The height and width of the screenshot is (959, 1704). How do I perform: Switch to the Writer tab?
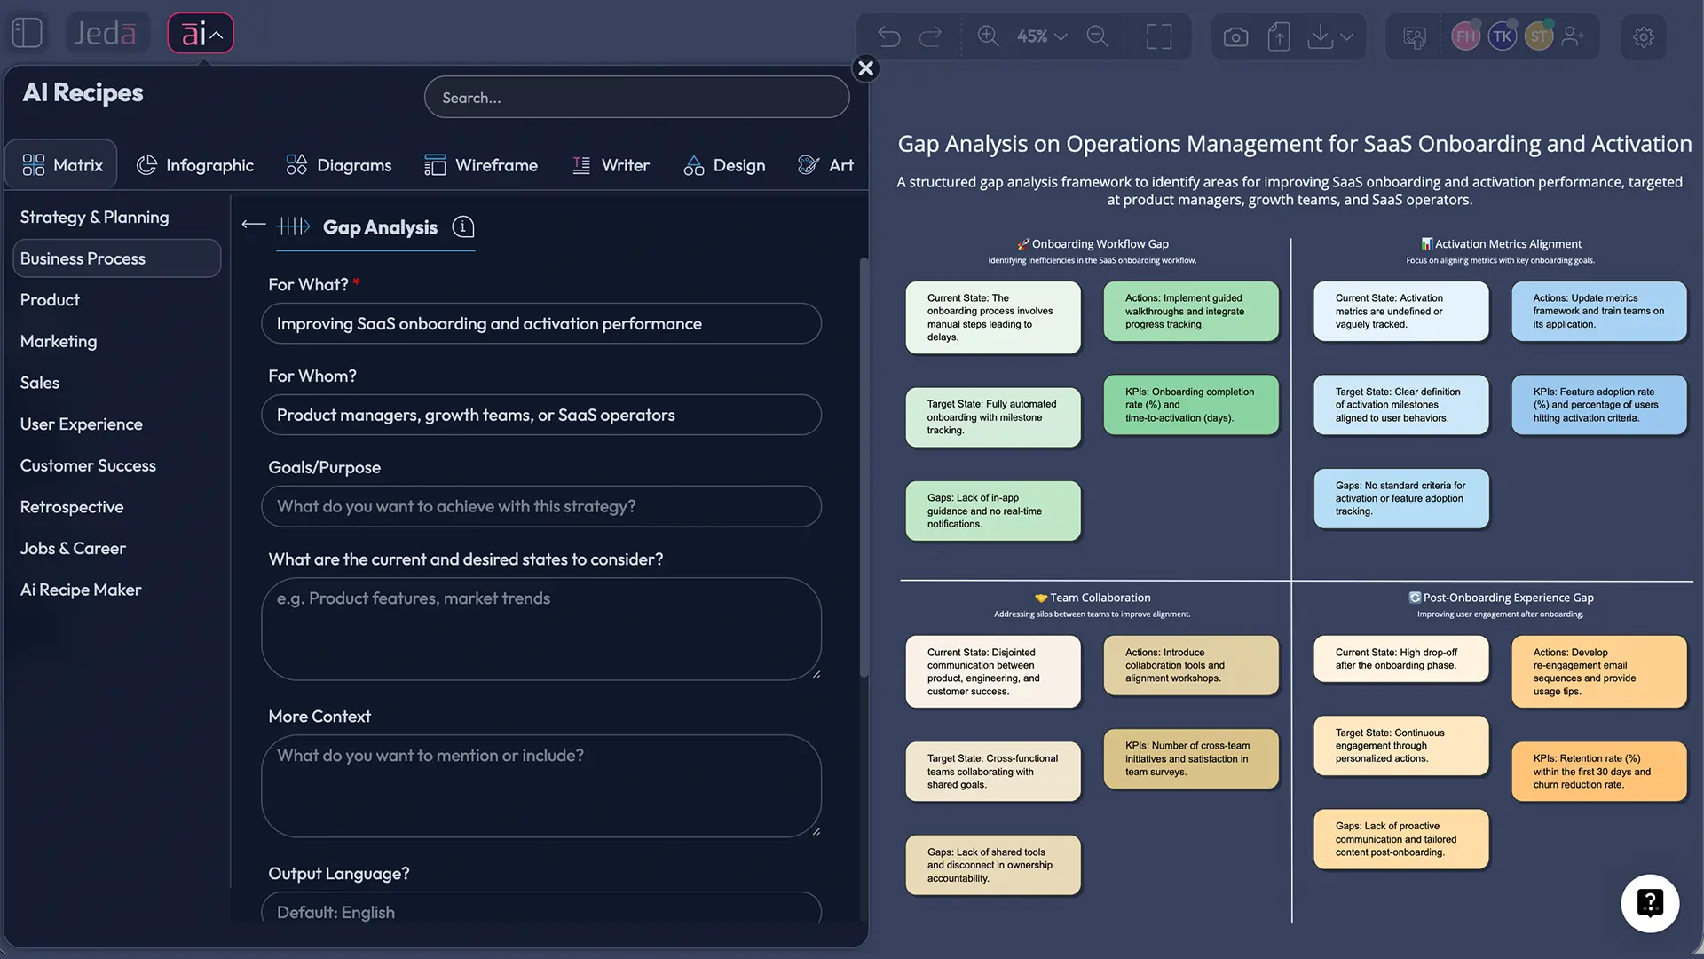[611, 164]
